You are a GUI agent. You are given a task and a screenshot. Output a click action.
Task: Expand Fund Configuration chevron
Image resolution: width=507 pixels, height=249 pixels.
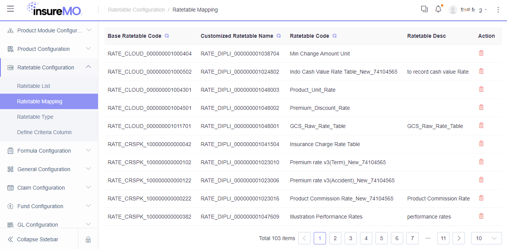88,206
